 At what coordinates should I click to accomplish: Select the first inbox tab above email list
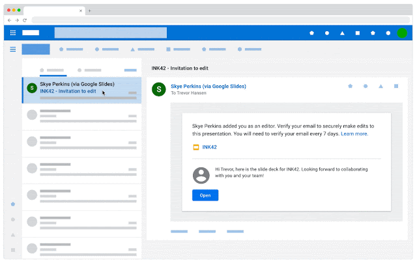pyautogui.click(x=52, y=69)
